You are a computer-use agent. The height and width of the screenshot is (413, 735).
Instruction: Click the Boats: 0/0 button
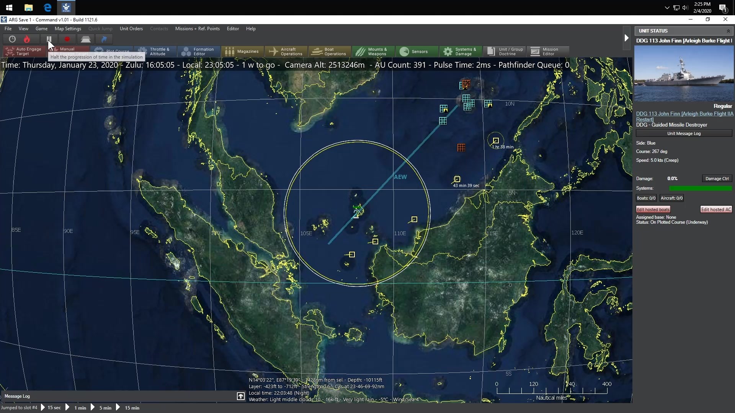646,198
